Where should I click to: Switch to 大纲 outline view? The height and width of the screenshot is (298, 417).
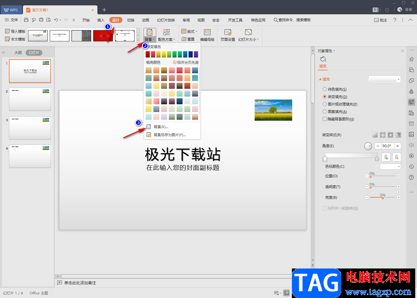pyautogui.click(x=18, y=52)
